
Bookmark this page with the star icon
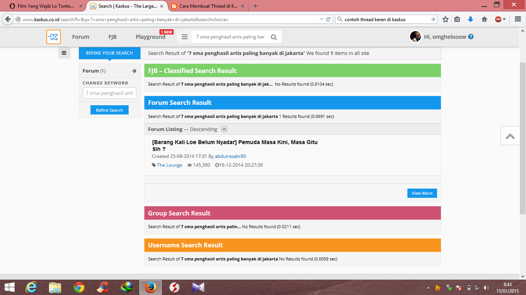coord(445,19)
